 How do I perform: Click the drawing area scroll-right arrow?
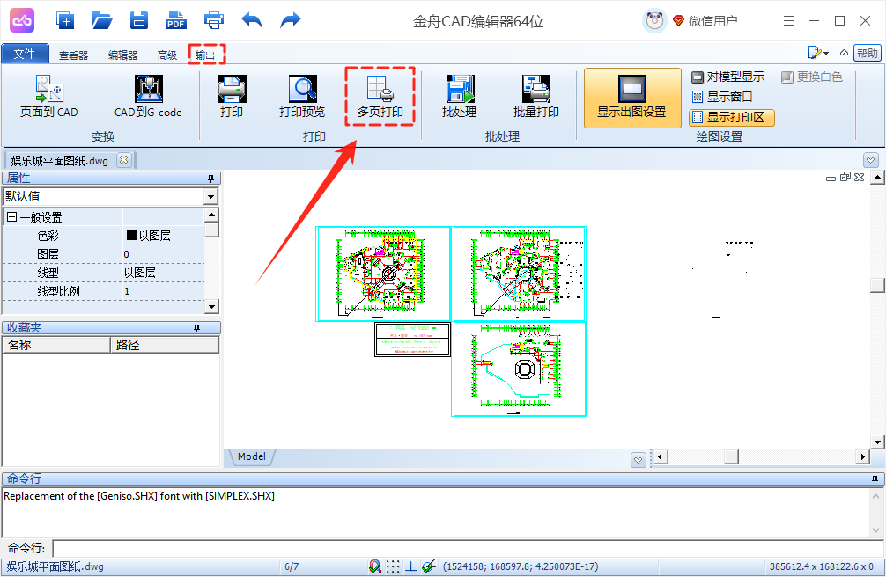862,456
